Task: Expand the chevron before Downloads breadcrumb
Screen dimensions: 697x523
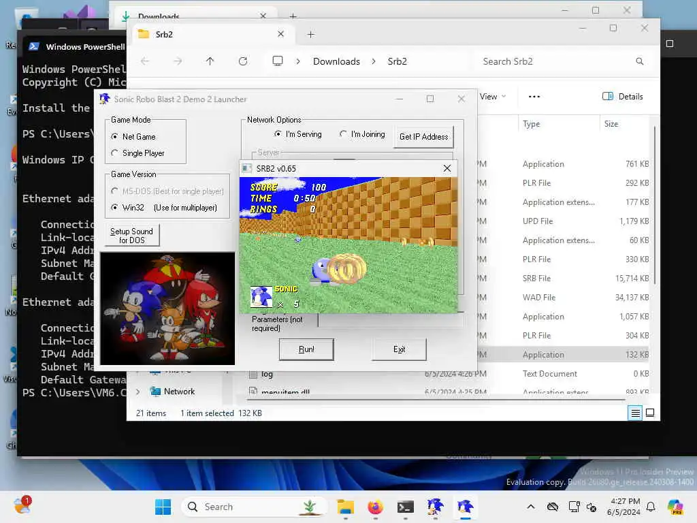Action: [x=298, y=61]
